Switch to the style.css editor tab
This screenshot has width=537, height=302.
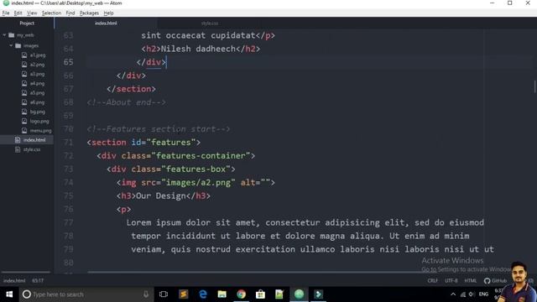[210, 23]
